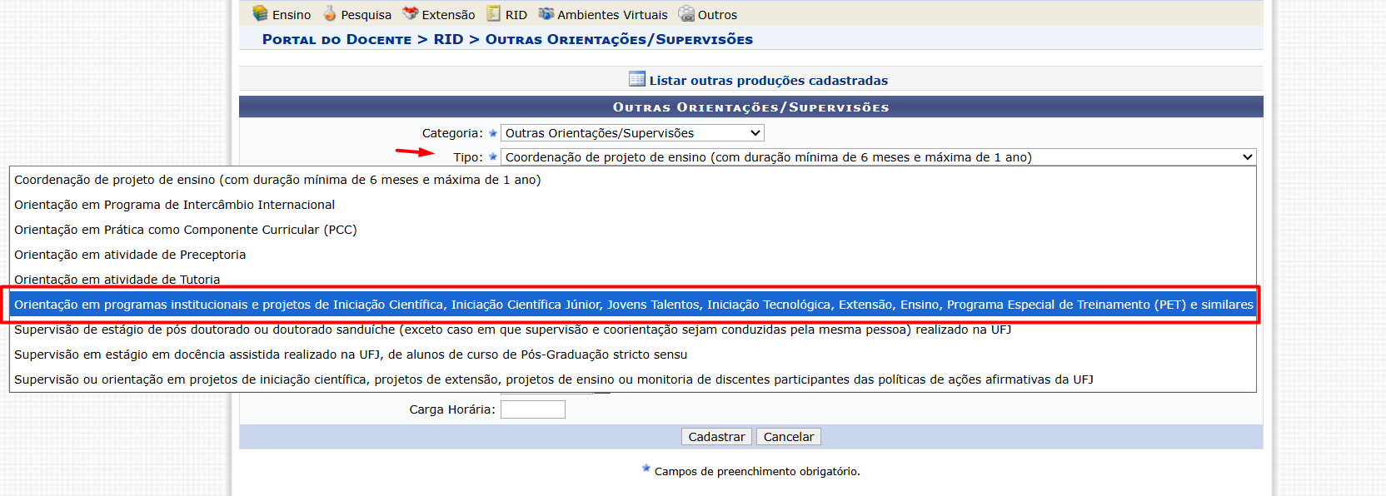The image size is (1386, 496).
Task: Click the RID menu icon
Action: [494, 13]
